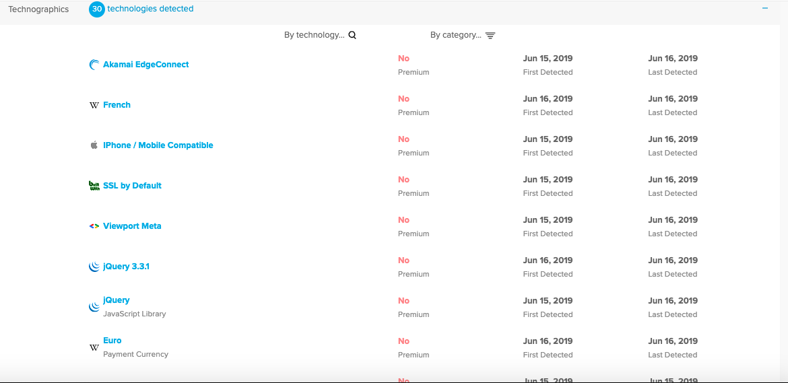Click the Wikipedia icon beside Euro
Image resolution: width=788 pixels, height=383 pixels.
(x=94, y=347)
